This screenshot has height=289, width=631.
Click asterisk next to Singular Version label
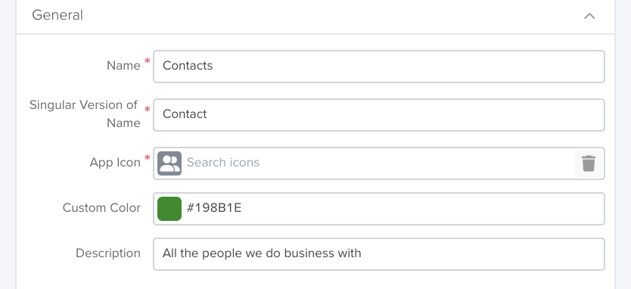click(x=148, y=110)
